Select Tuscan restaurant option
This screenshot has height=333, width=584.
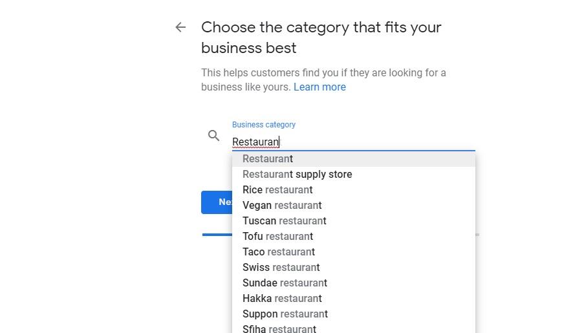pyautogui.click(x=284, y=221)
